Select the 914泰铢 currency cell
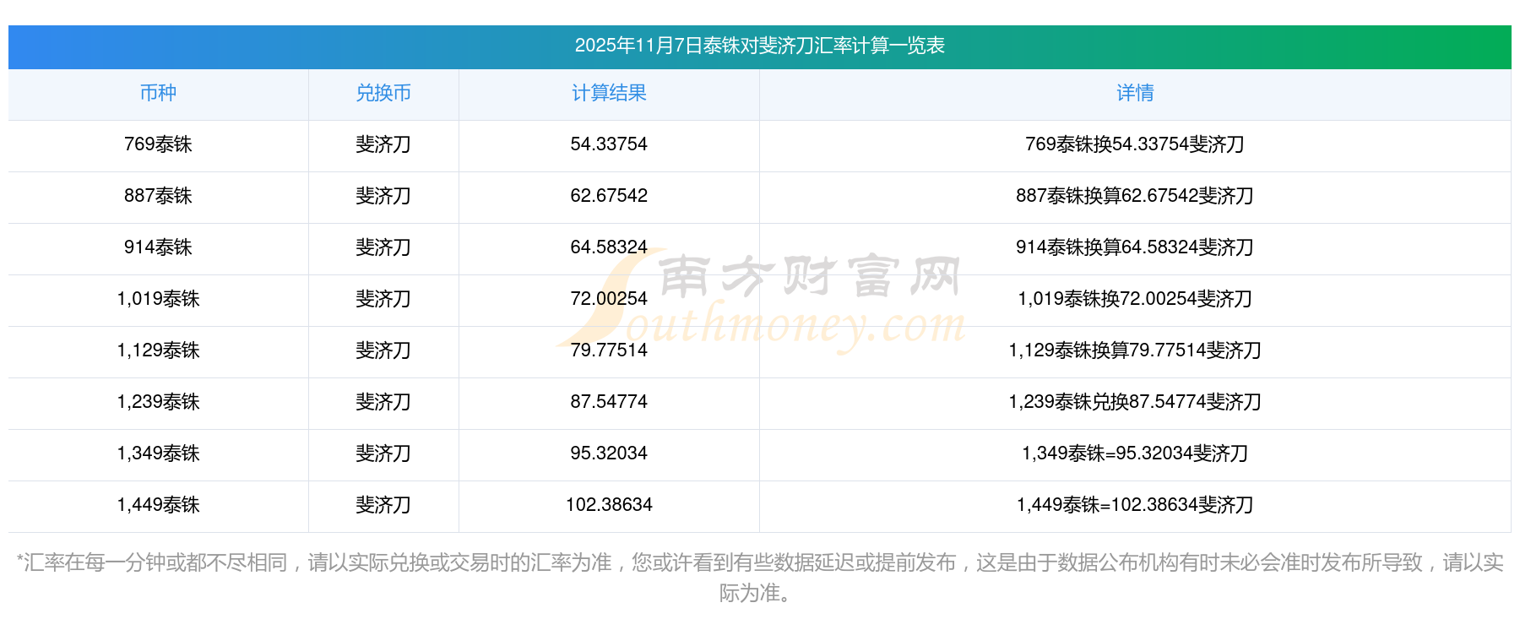 (x=158, y=247)
